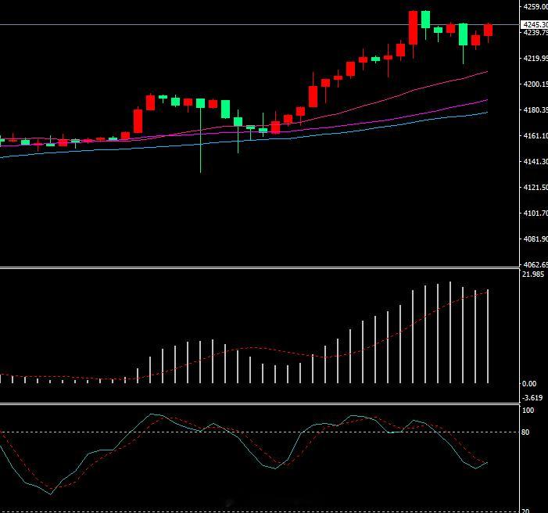The width and height of the screenshot is (548, 513).
Task: Click the 4062.65 price axis label
Action: click(x=535, y=264)
